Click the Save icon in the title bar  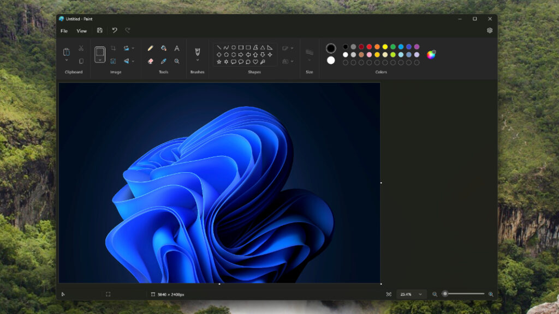100,31
